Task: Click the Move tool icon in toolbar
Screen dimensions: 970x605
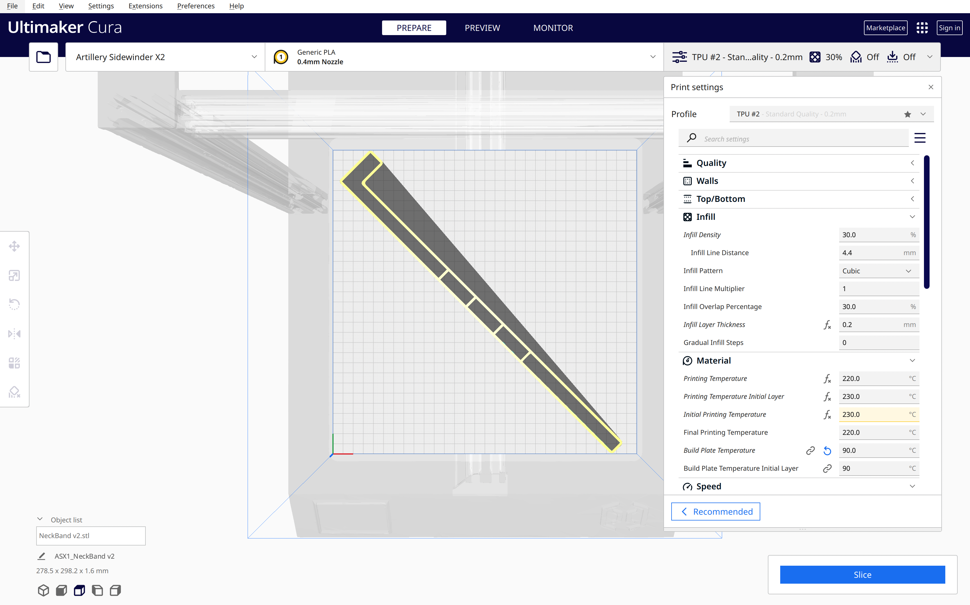Action: tap(14, 245)
